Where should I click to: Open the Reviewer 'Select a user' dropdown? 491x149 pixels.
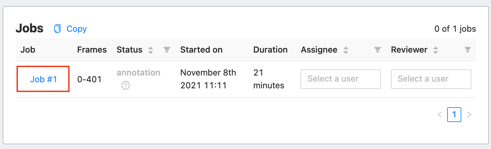point(431,79)
